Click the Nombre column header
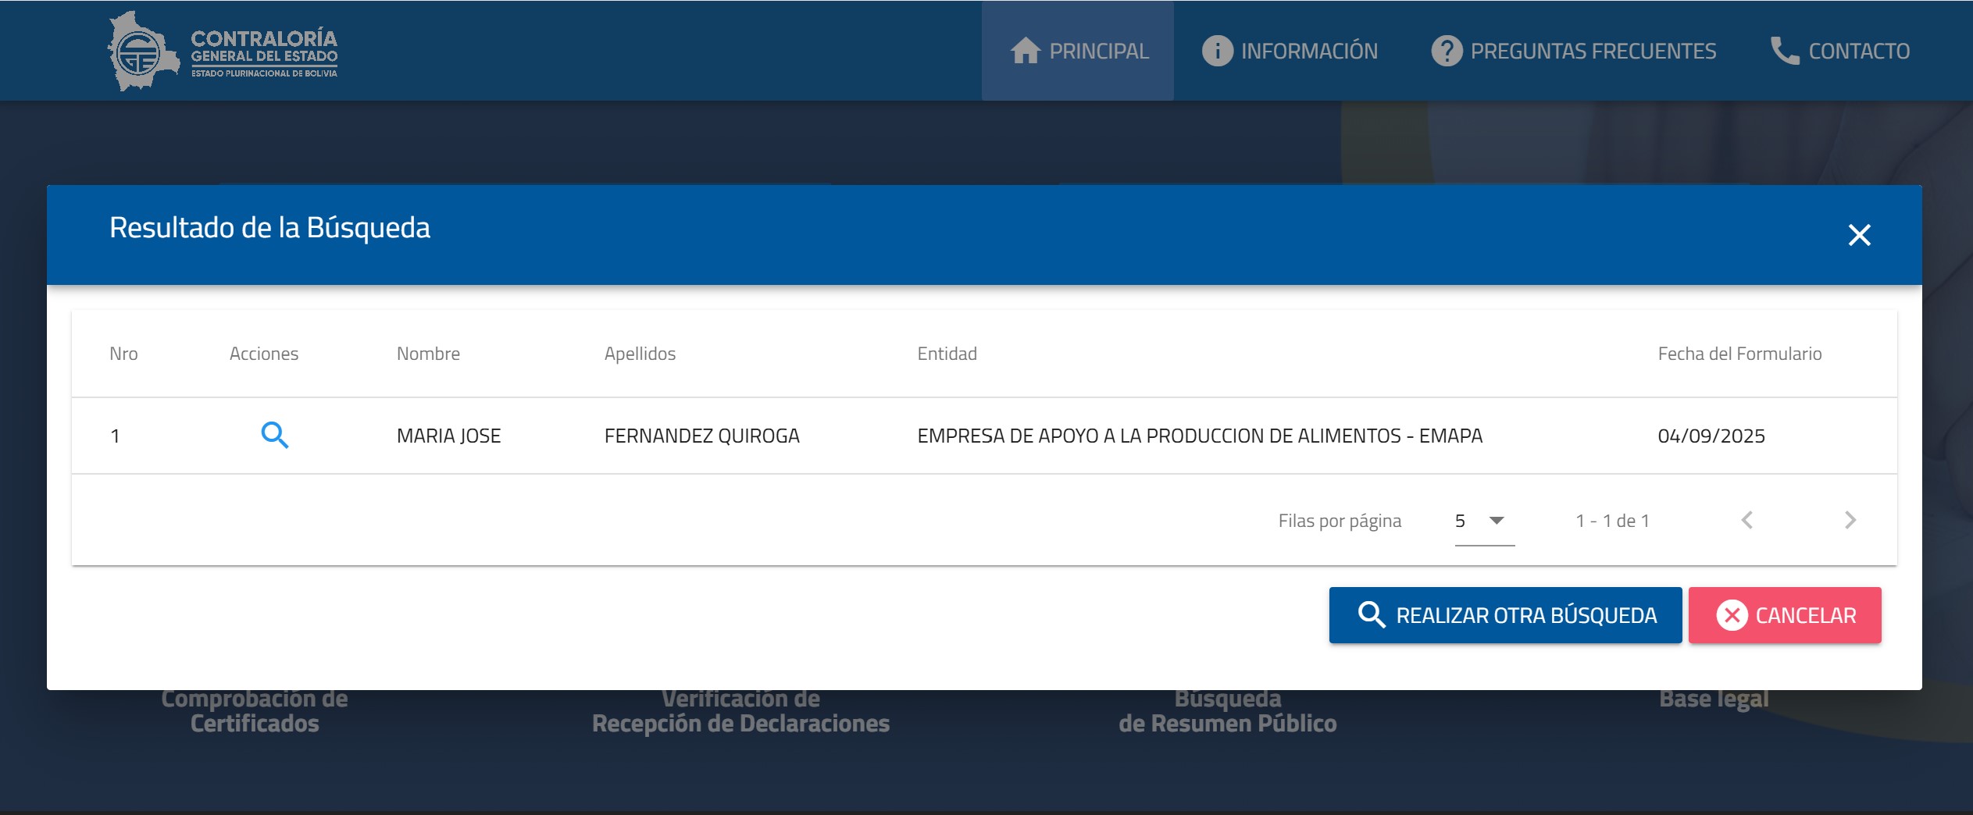The height and width of the screenshot is (815, 1973). coord(428,354)
